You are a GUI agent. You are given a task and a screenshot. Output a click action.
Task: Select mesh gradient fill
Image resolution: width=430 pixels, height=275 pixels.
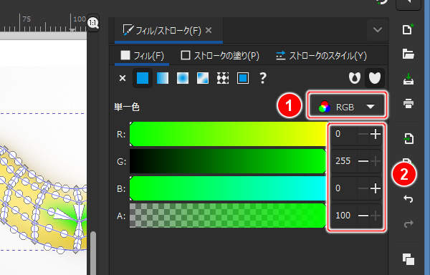pyautogui.click(x=203, y=78)
